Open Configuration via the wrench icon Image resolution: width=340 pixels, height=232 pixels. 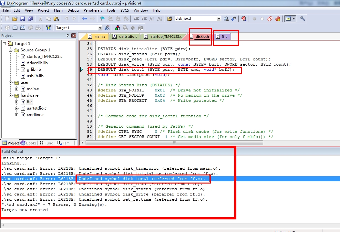303,19
